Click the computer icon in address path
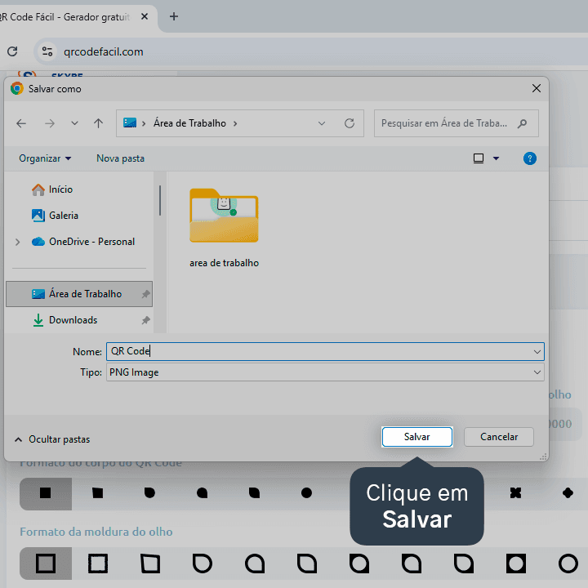This screenshot has height=588, width=588. coord(130,123)
